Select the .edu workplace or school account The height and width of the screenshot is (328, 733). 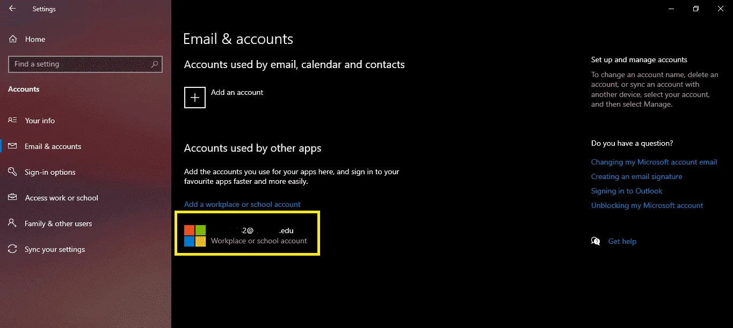click(x=247, y=236)
